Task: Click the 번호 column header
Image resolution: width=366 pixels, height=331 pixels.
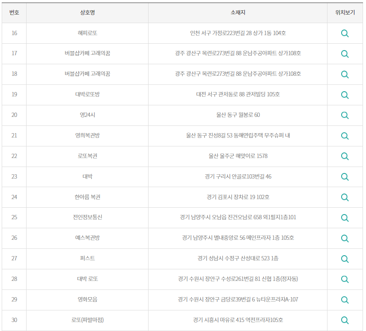Action: pyautogui.click(x=14, y=12)
